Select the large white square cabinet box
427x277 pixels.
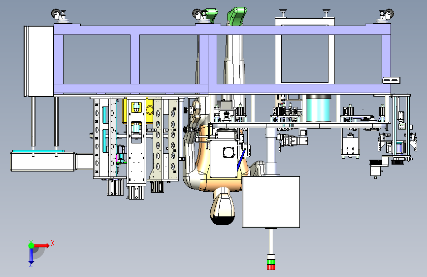271,202
